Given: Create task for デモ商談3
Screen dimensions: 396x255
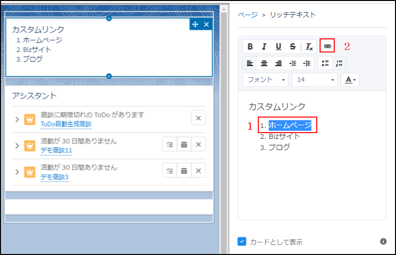Looking at the screenshot, I should click(x=170, y=171).
